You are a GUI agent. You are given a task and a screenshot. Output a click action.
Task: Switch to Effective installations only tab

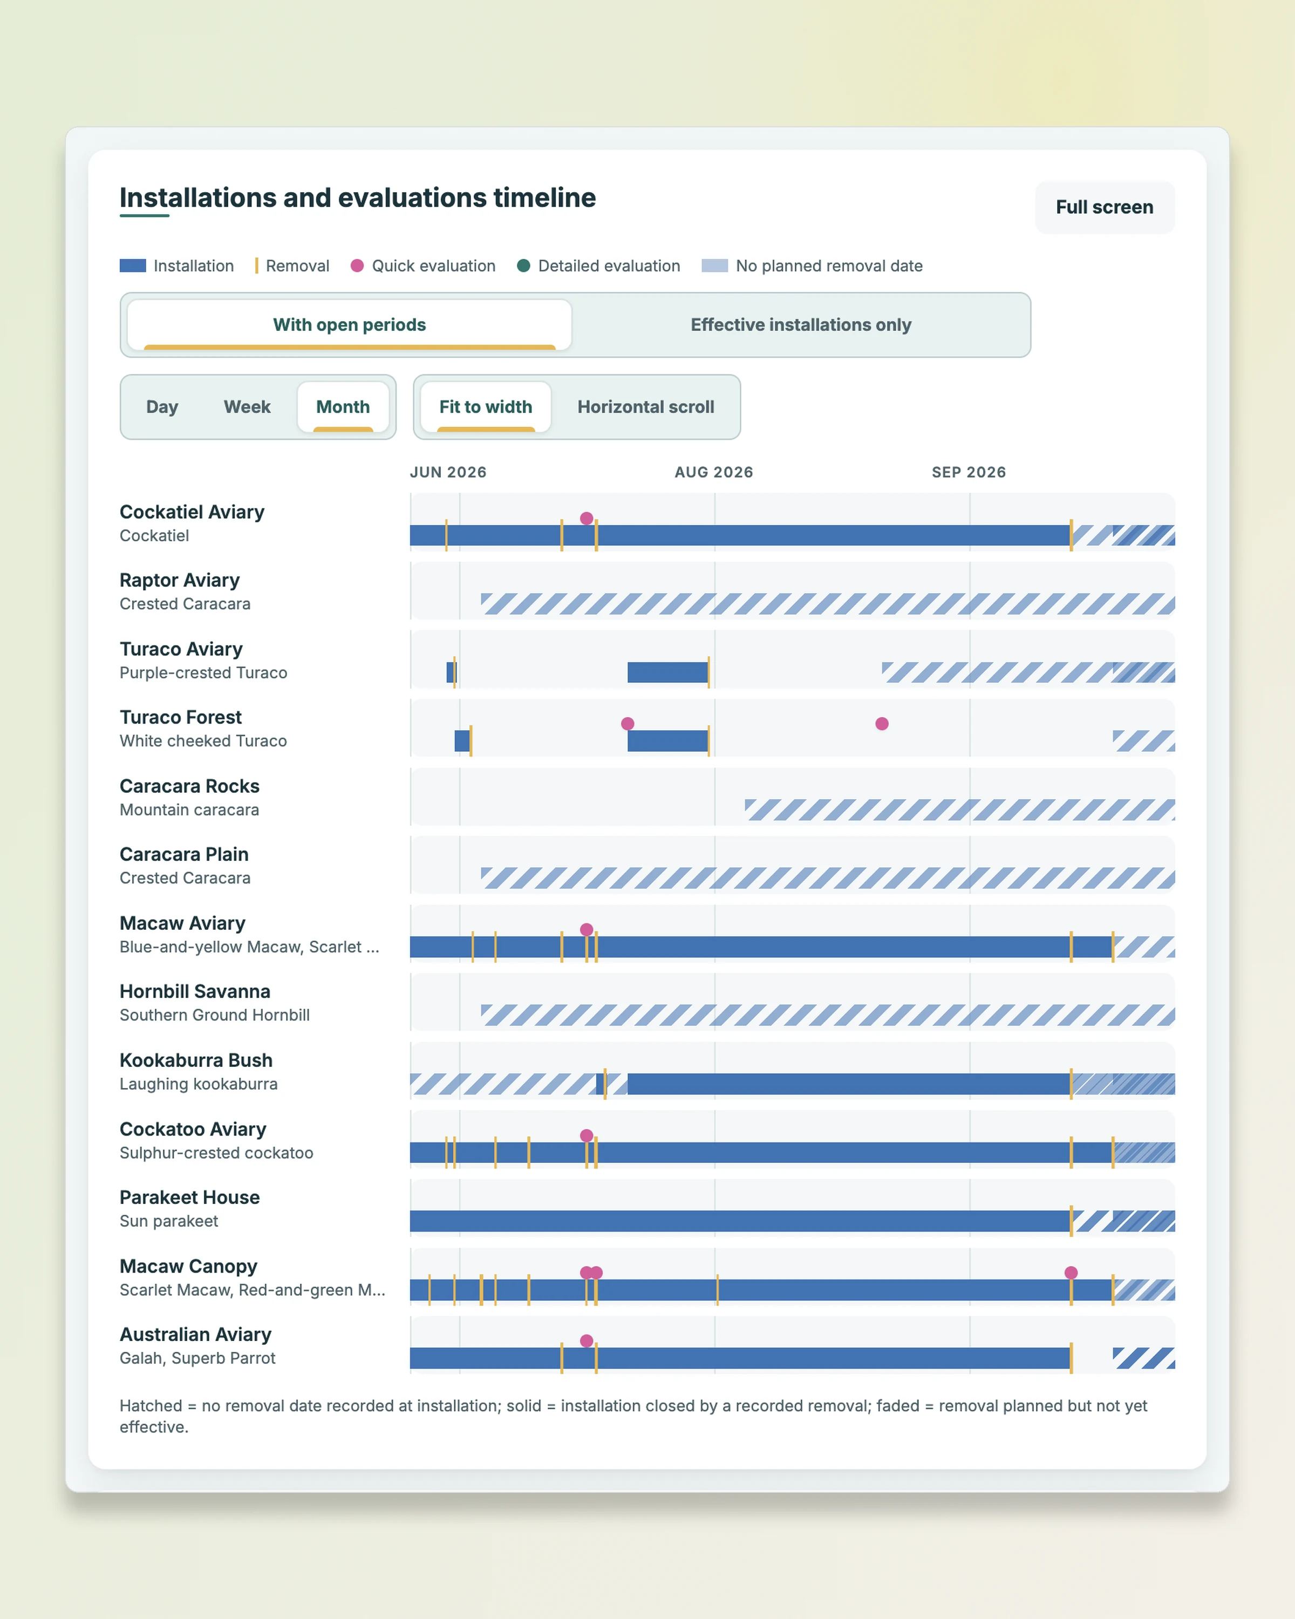800,325
